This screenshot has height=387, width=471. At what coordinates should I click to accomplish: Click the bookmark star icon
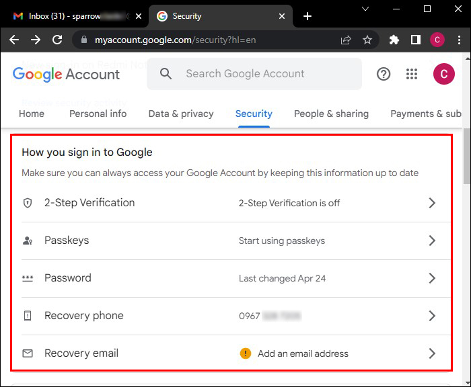367,40
